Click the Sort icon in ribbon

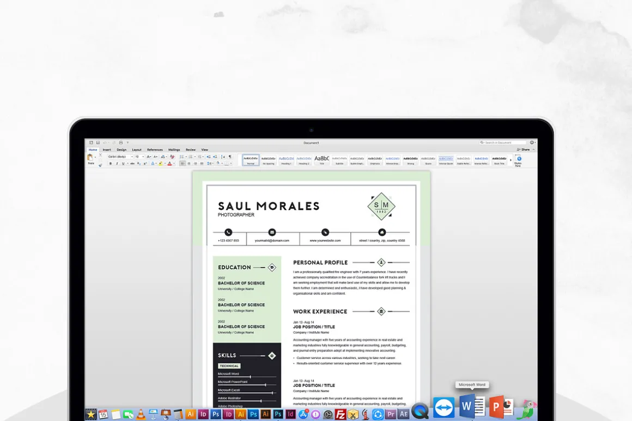pos(223,157)
